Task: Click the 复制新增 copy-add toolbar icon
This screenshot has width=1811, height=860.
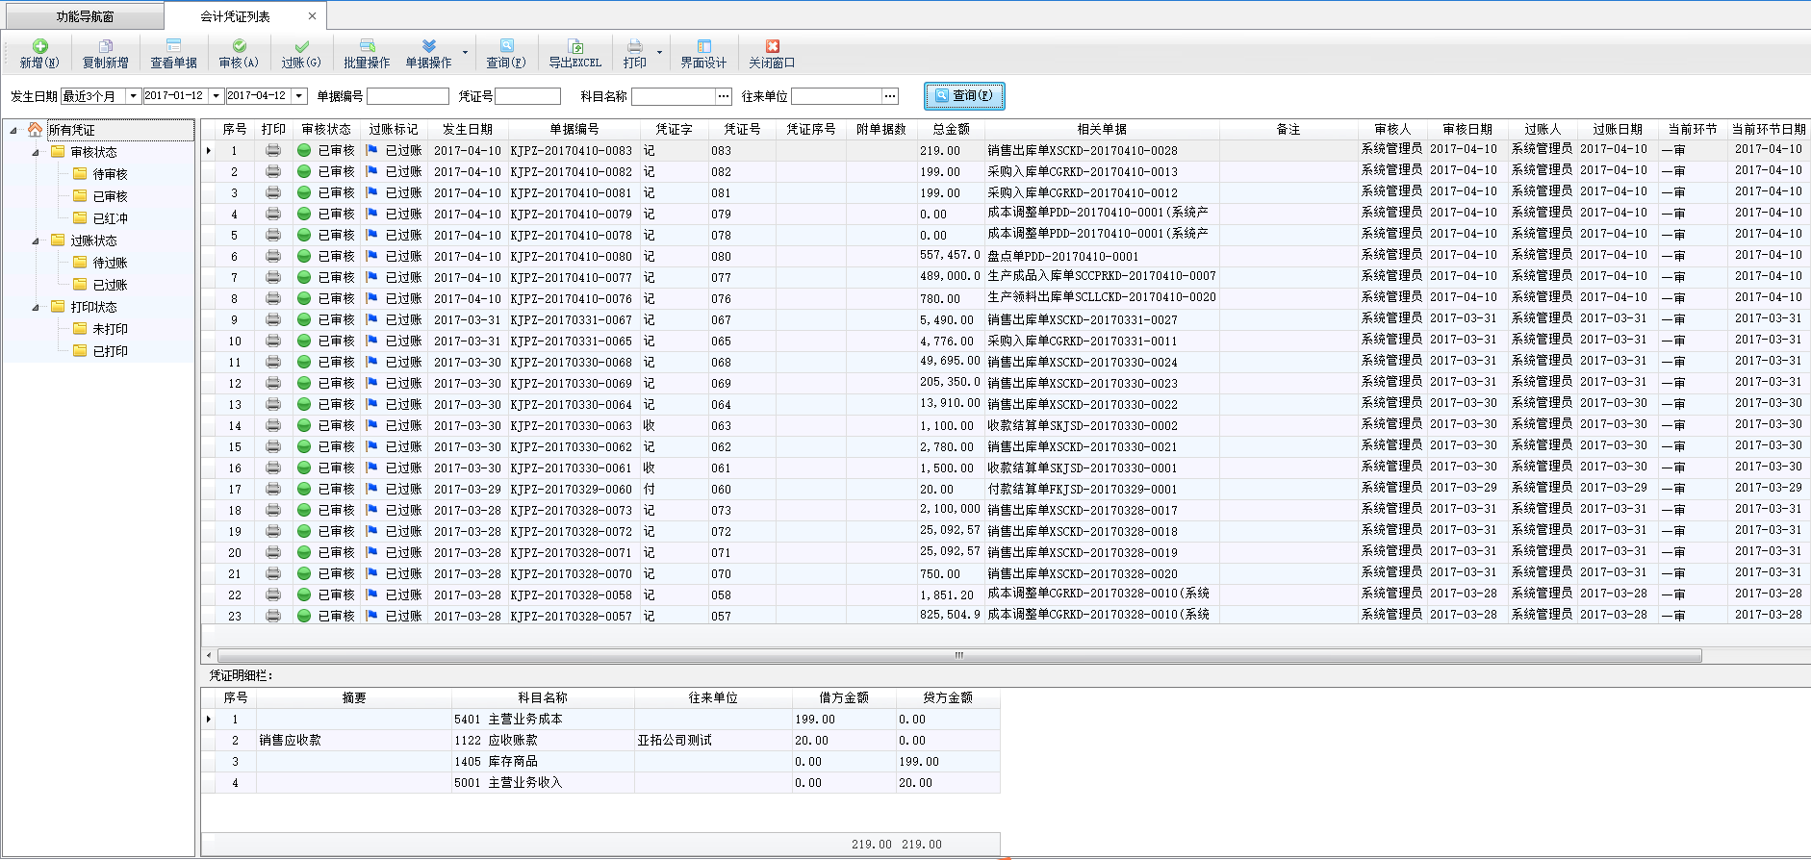Action: (105, 46)
